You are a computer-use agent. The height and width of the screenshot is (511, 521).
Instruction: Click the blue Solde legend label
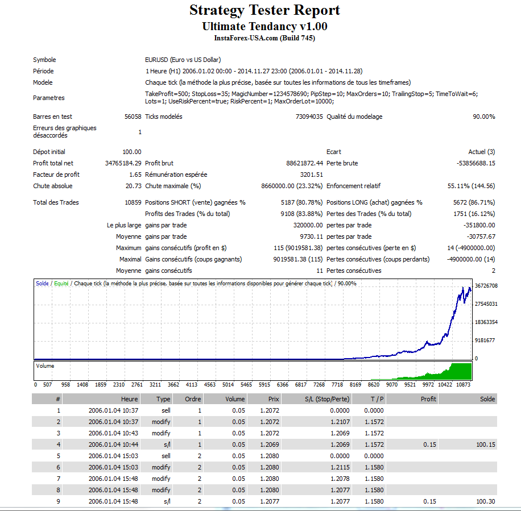click(x=42, y=283)
